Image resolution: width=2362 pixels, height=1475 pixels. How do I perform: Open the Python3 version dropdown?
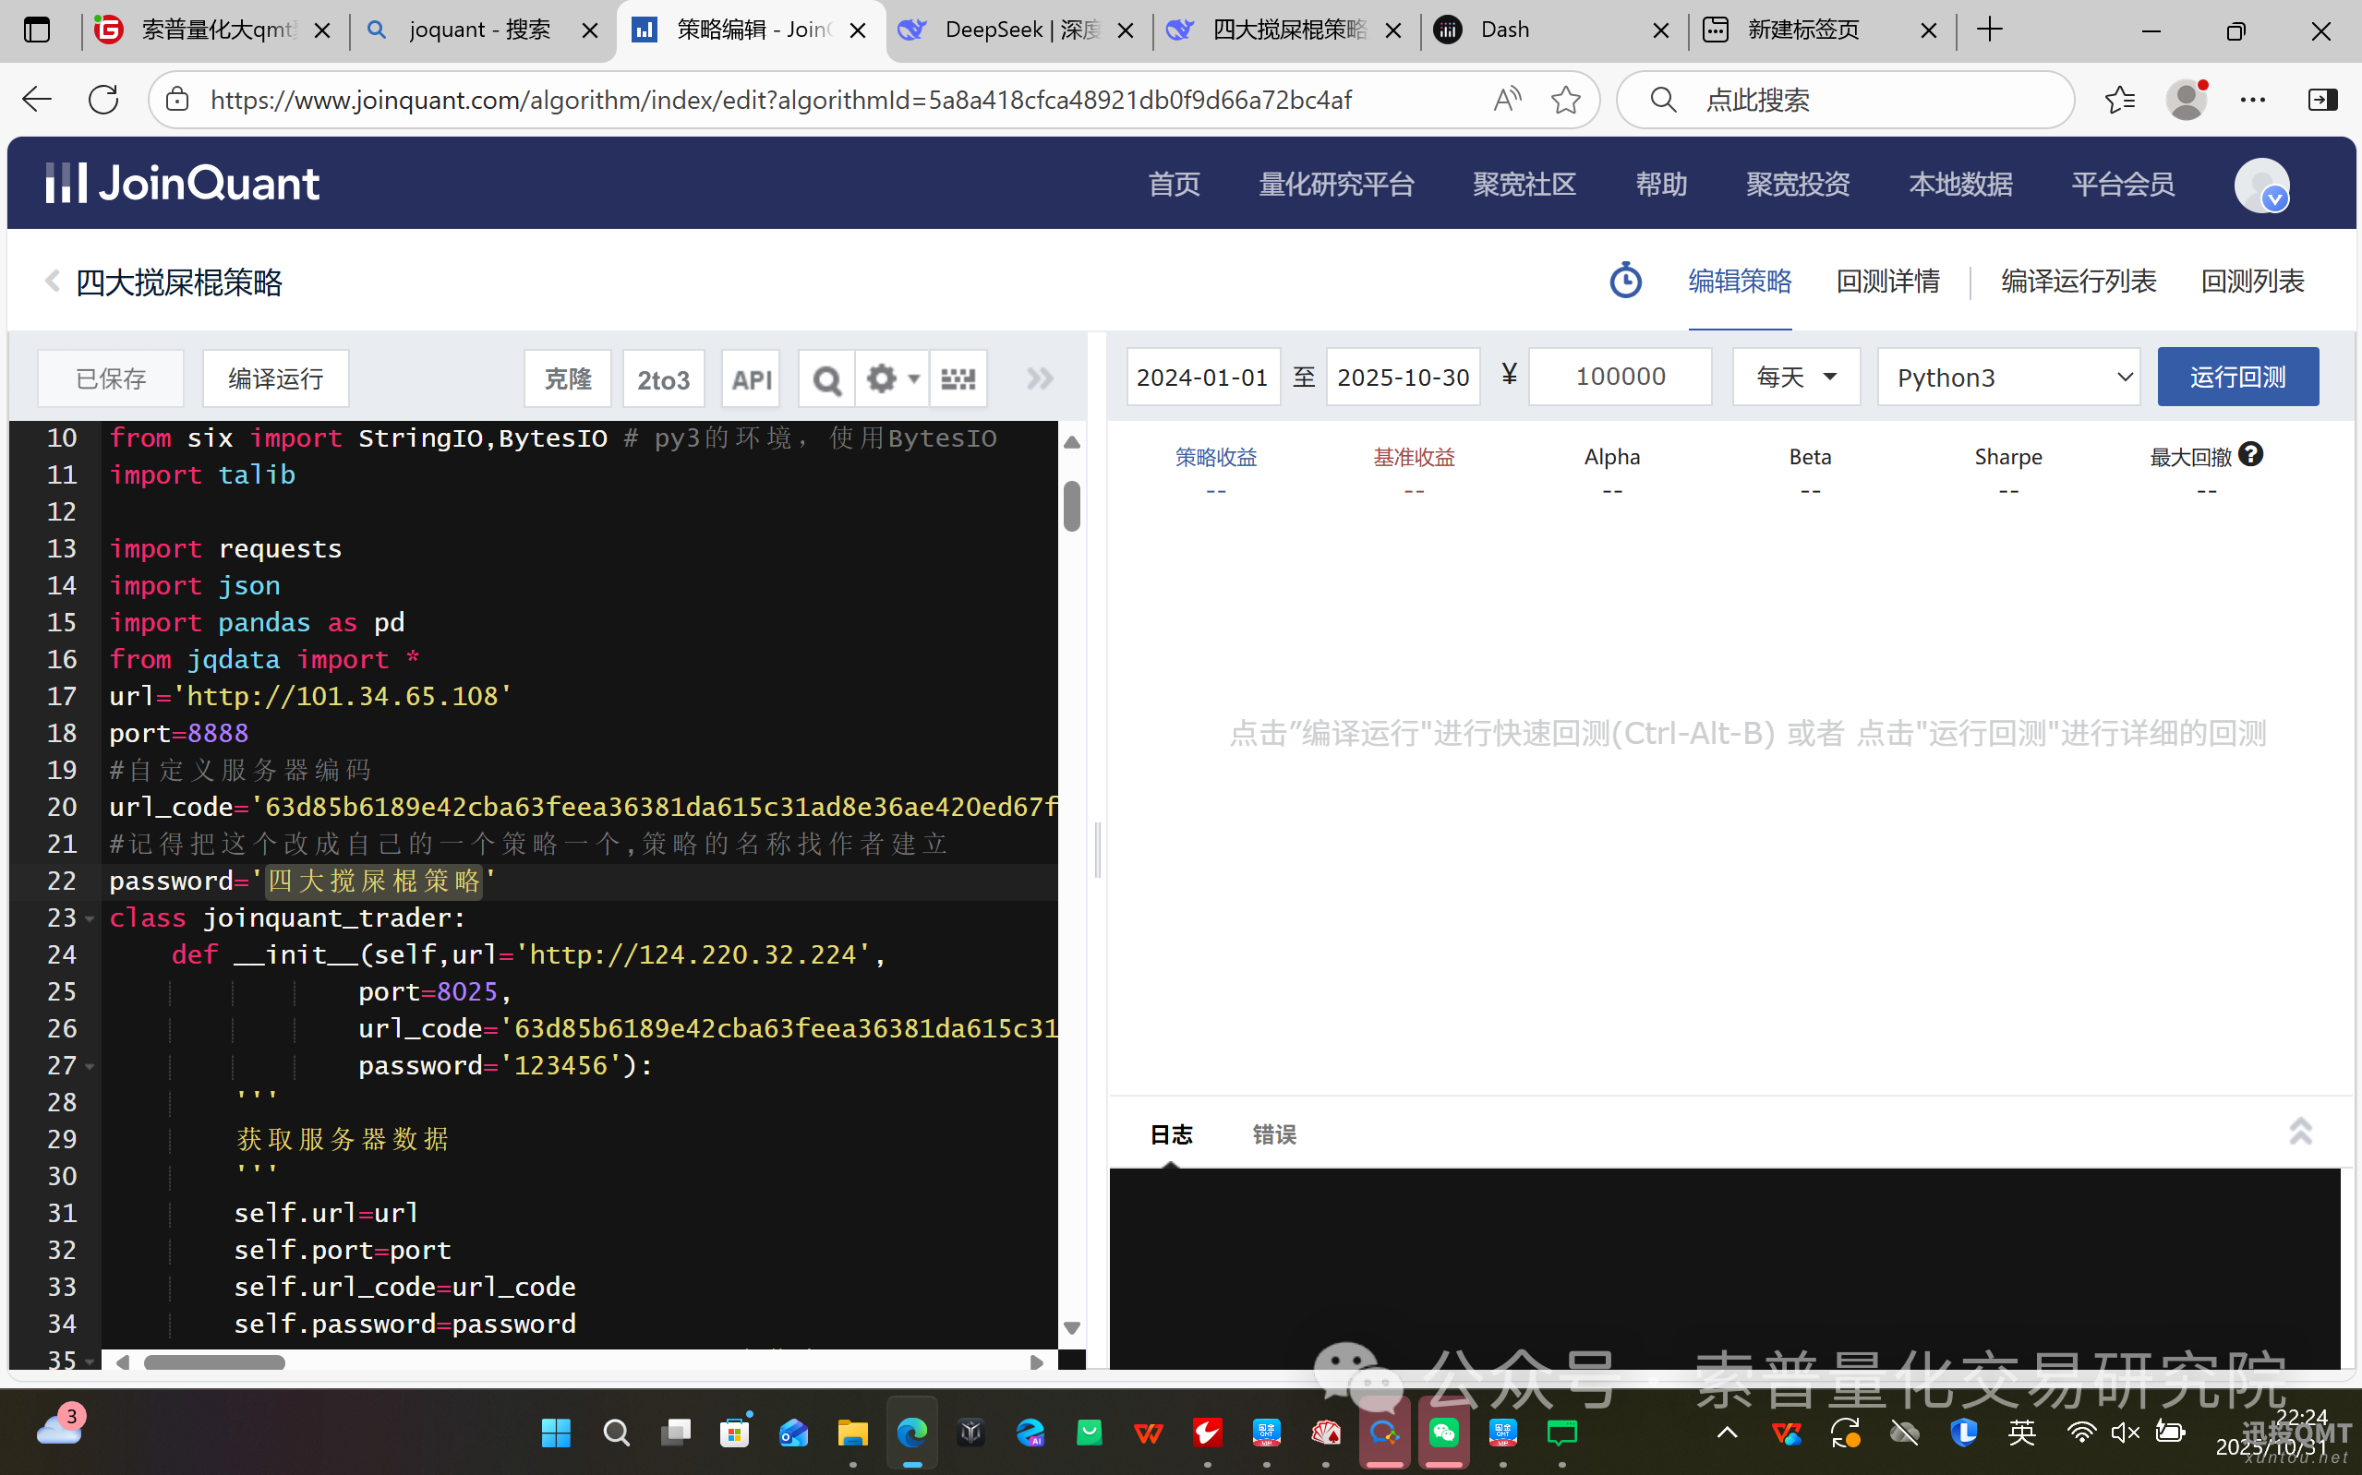pos(2007,378)
